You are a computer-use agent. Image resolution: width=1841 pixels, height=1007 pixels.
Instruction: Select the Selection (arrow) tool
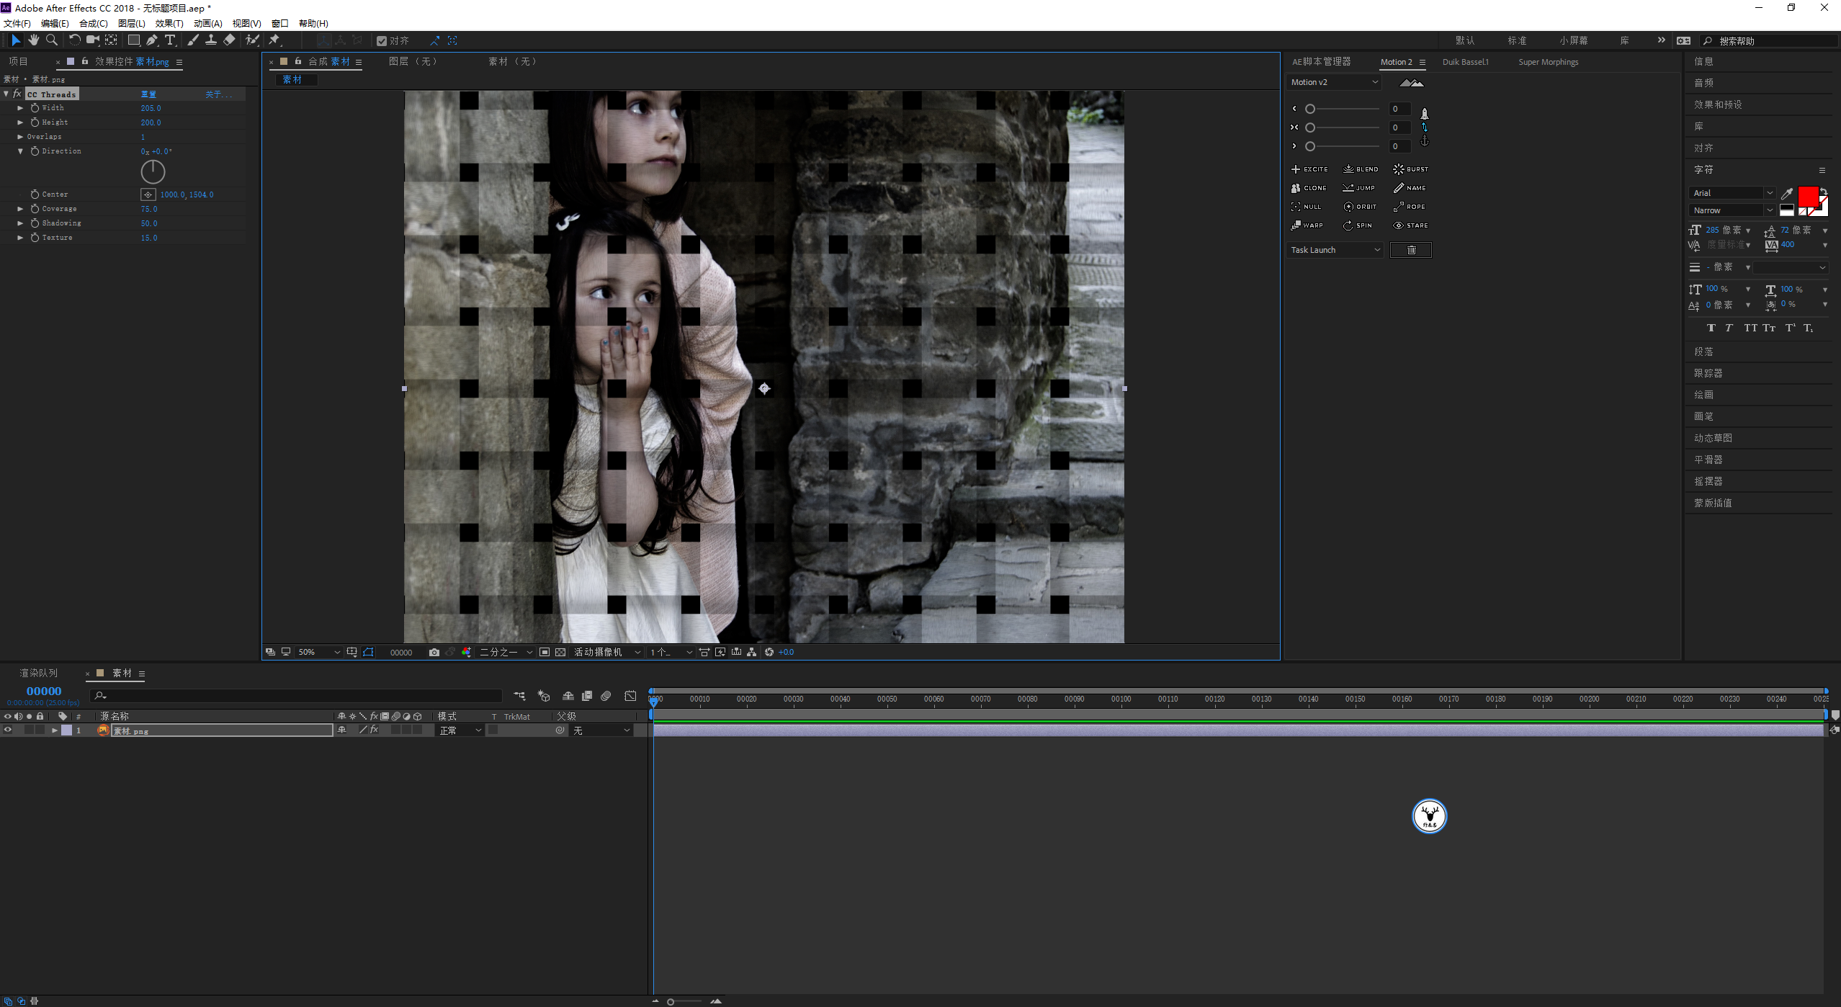pyautogui.click(x=16, y=40)
